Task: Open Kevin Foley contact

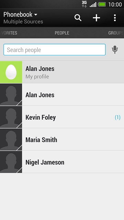Action: point(62,117)
